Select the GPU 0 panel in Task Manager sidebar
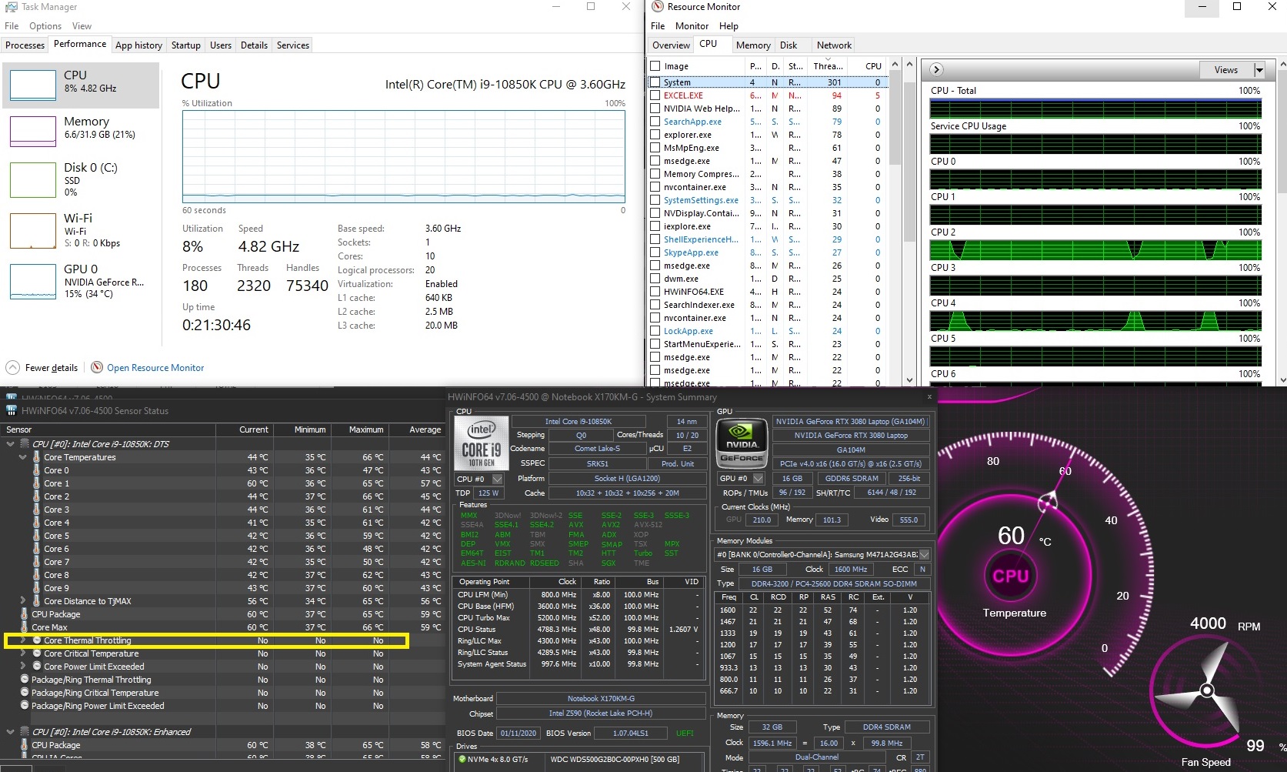 tap(82, 281)
